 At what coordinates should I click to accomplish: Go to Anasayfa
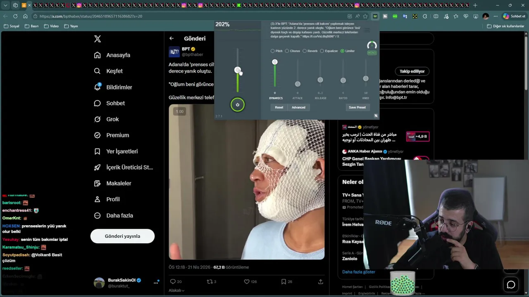(x=112, y=55)
